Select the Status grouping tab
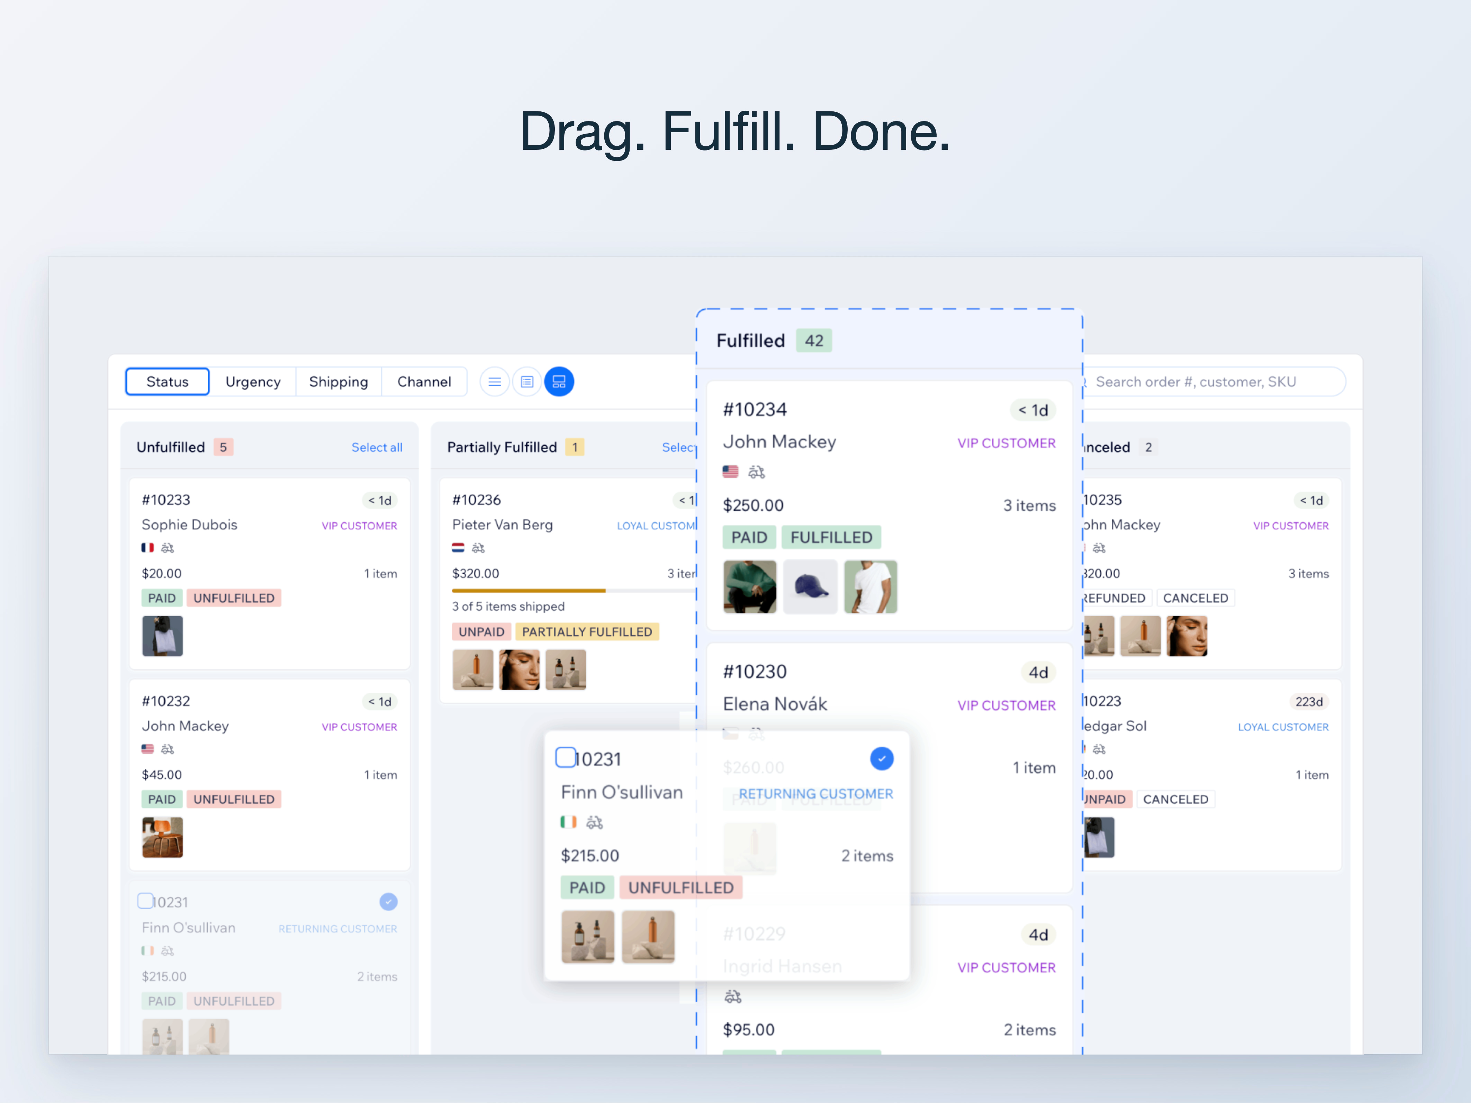This screenshot has height=1103, width=1471. coord(168,382)
